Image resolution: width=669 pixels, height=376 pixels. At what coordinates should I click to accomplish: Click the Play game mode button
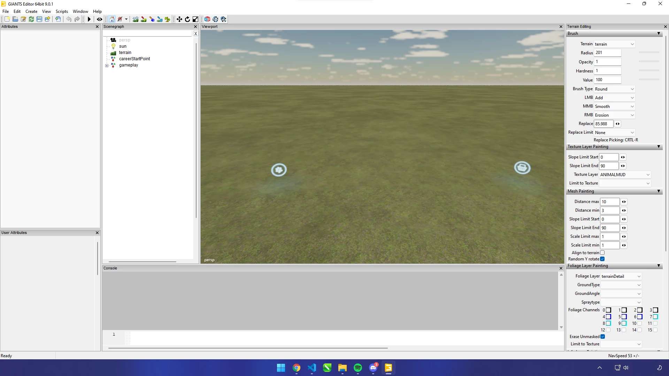coord(89,19)
